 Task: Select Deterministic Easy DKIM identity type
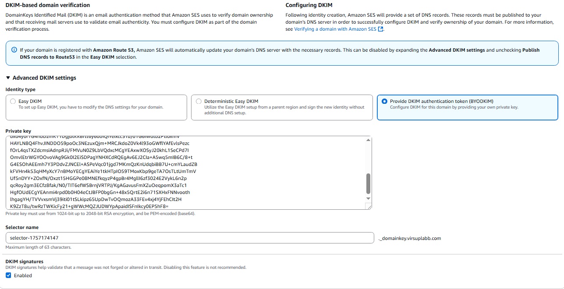(199, 101)
